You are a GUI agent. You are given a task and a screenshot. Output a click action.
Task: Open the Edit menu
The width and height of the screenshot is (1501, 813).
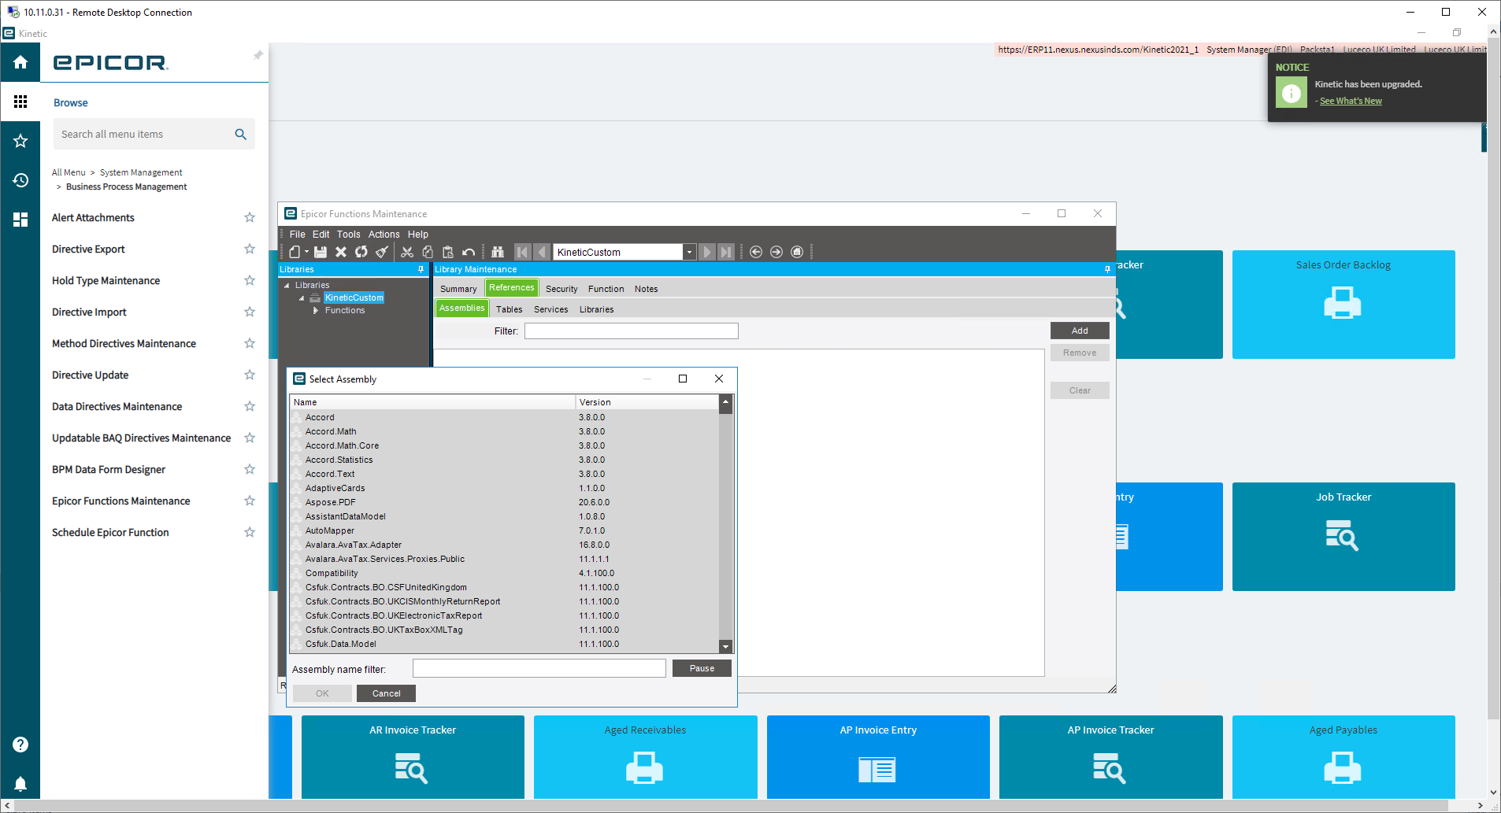pyautogui.click(x=321, y=235)
